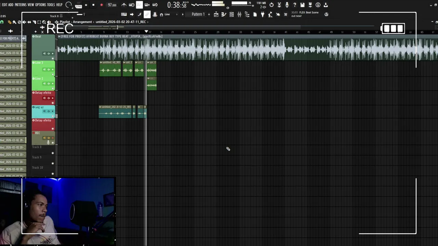Click the plus to add new pattern
The width and height of the screenshot is (438, 246).
(x=209, y=14)
